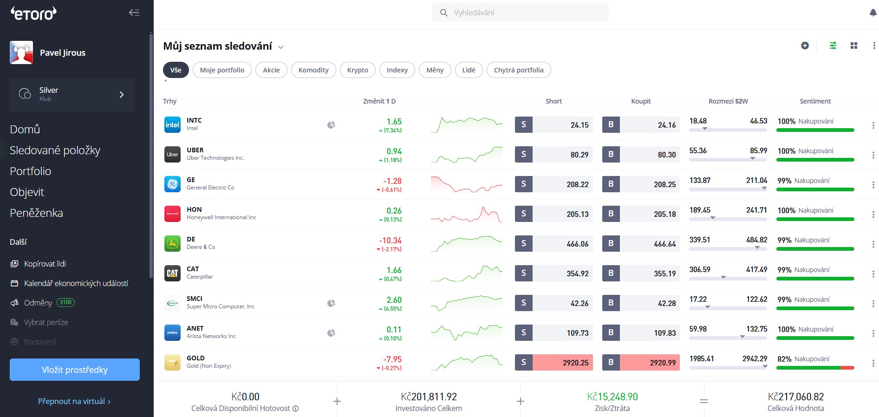Viewport: 879px width, 417px height.
Task: Click the portfolio pie icon for ANET
Action: coord(331,333)
